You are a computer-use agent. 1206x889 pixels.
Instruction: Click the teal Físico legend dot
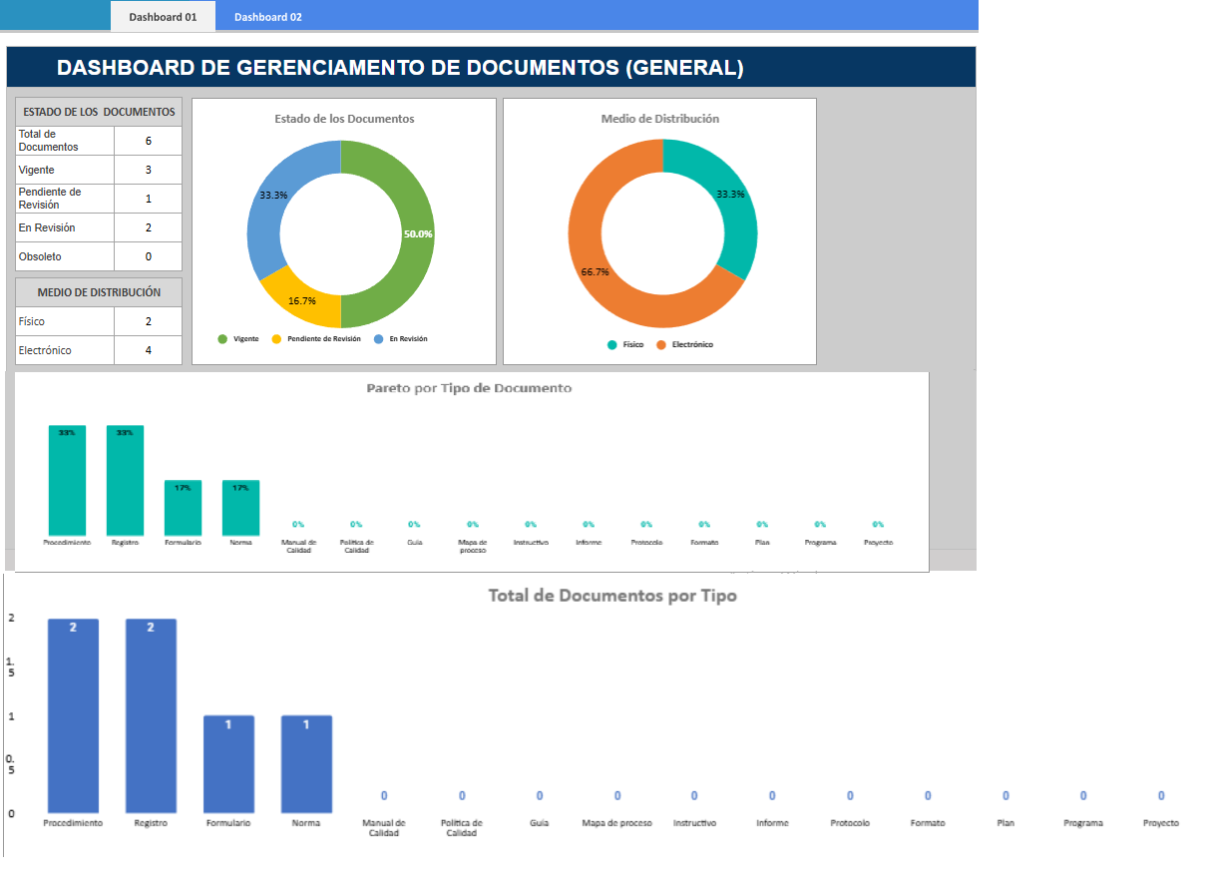tap(611, 345)
